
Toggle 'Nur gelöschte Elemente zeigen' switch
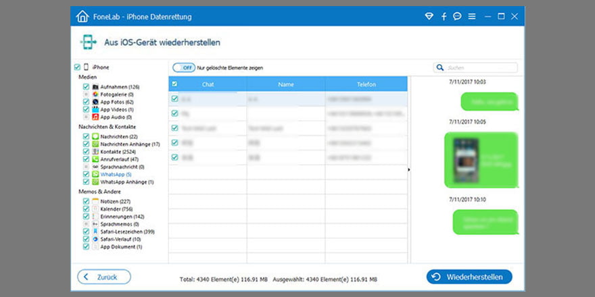(183, 67)
